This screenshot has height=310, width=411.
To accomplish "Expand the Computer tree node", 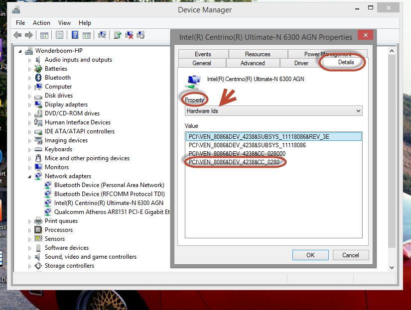I will (x=29, y=87).
